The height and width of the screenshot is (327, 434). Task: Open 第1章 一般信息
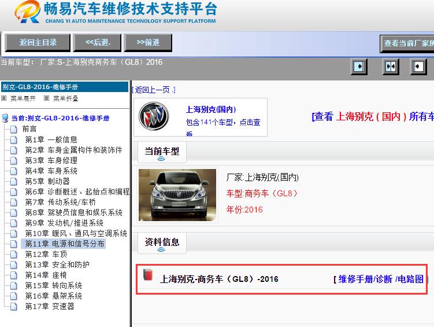pyautogui.click(x=51, y=139)
